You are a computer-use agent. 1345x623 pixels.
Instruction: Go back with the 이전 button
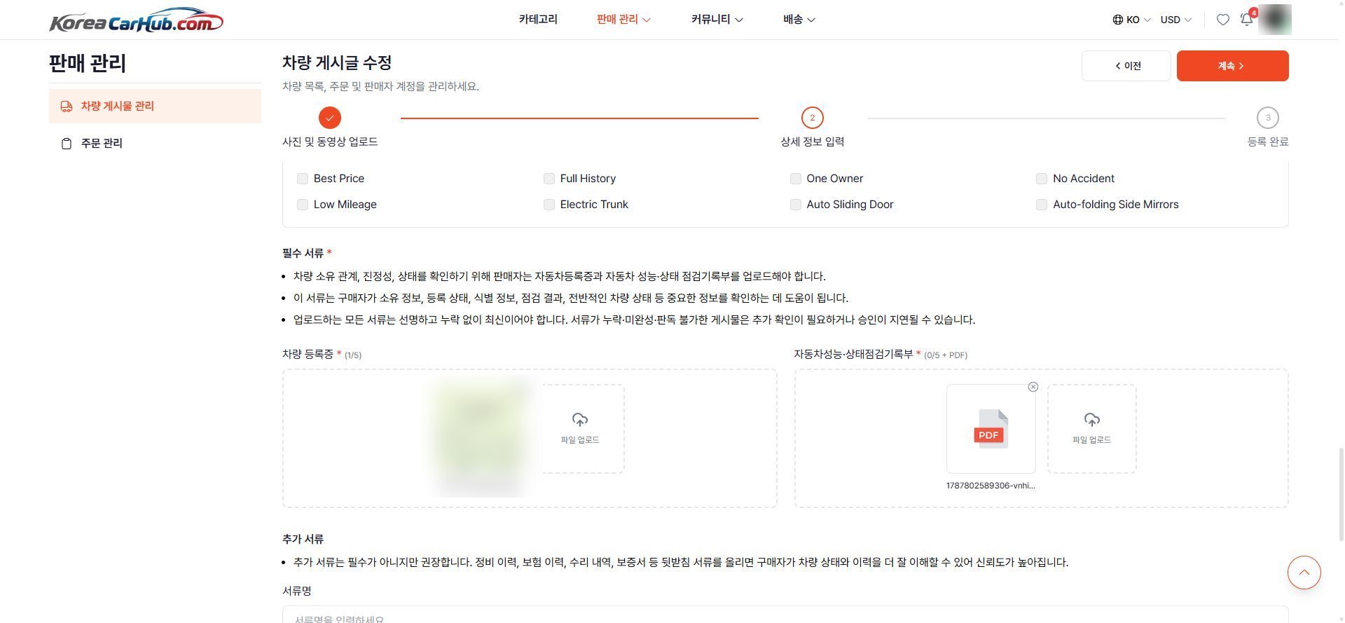pyautogui.click(x=1126, y=66)
